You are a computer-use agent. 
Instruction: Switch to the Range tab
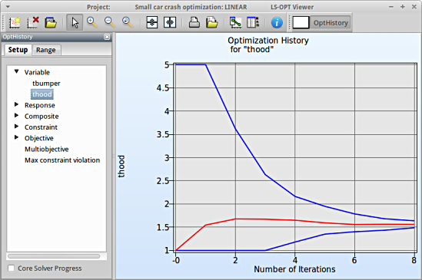pos(46,50)
